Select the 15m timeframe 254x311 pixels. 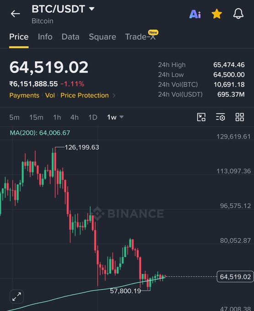point(36,118)
